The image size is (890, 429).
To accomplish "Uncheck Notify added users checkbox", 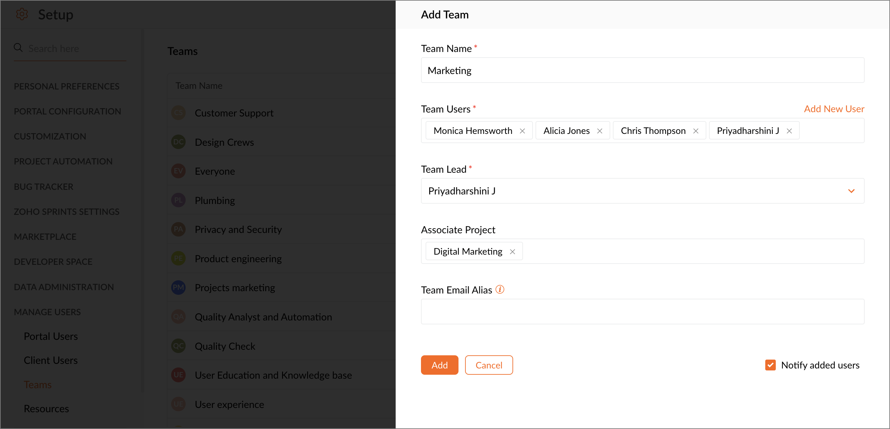I will [x=770, y=365].
